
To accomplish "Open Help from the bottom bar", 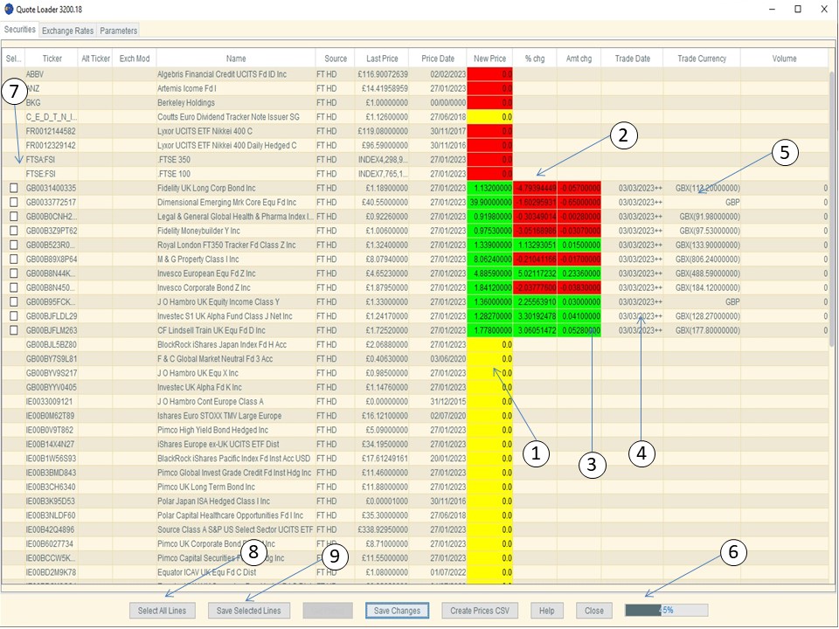I will tap(547, 611).
